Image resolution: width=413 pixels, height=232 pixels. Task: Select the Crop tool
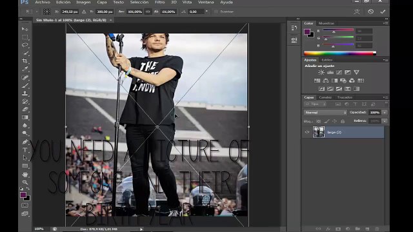pos(25,61)
